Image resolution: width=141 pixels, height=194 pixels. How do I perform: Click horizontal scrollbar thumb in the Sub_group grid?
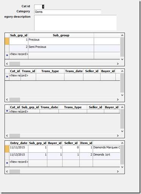tap(15, 64)
